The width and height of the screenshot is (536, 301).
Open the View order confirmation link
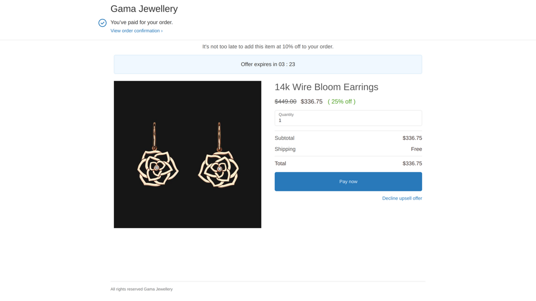click(134, 31)
